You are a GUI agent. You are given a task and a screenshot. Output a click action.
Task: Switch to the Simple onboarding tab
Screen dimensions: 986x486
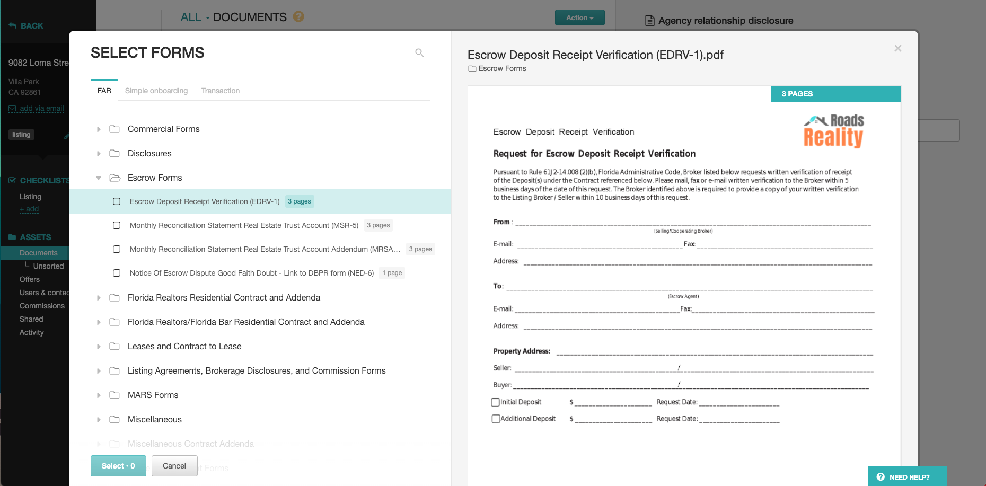point(156,91)
